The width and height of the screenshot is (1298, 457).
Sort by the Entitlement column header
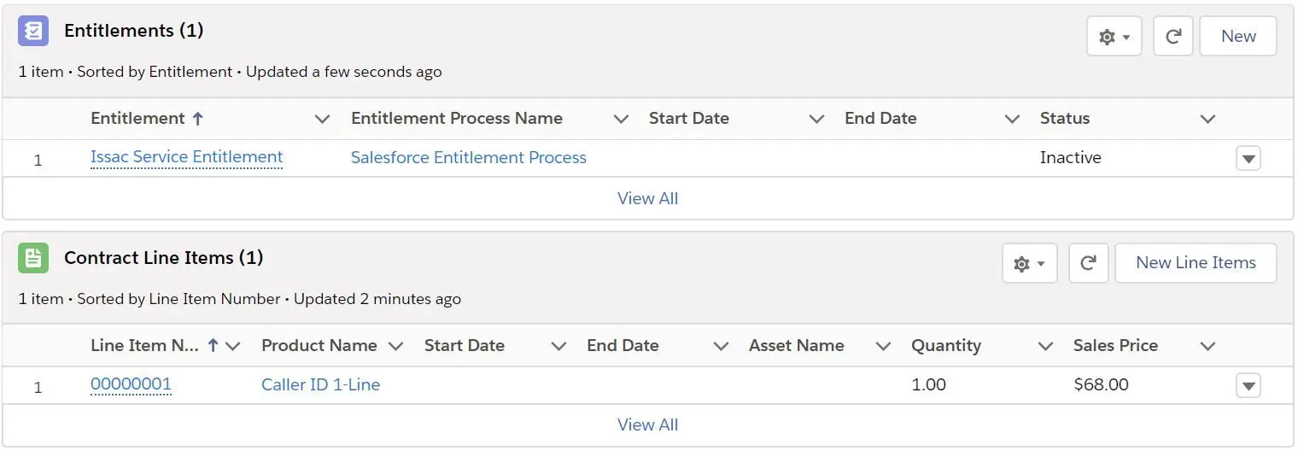coord(147,119)
